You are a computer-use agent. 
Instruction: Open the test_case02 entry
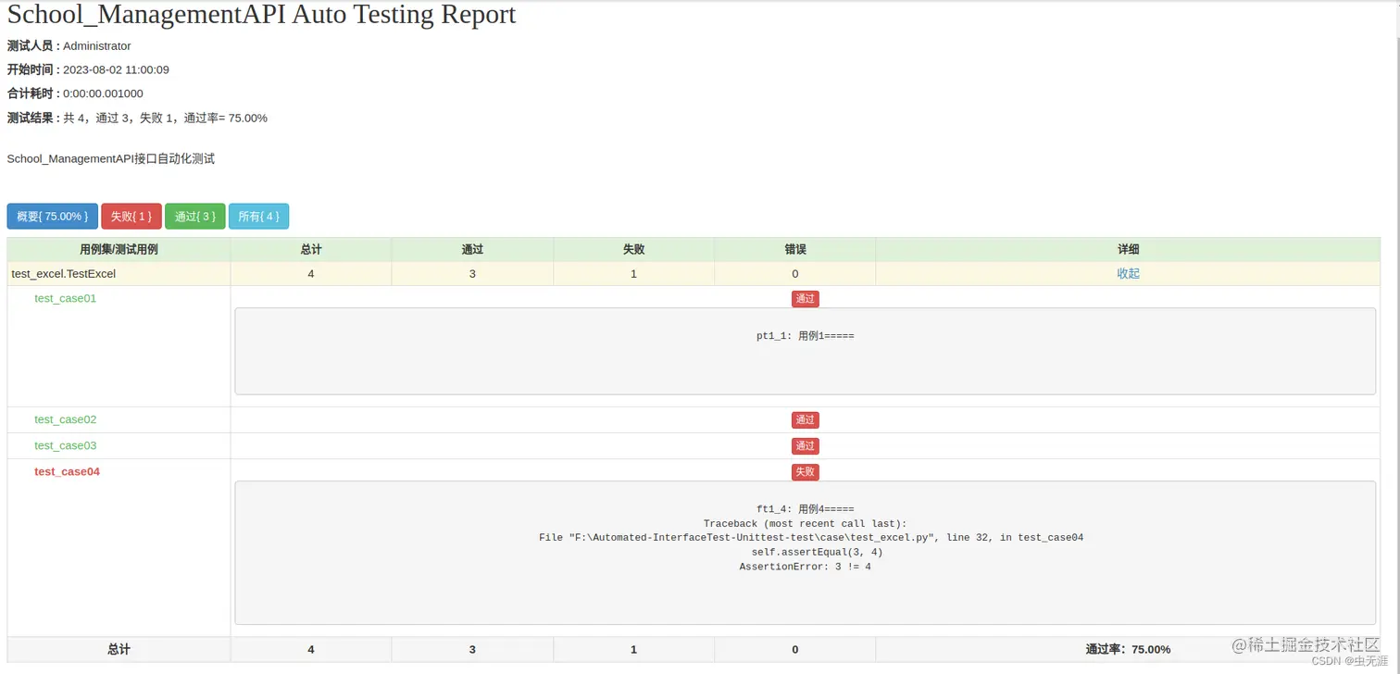coord(65,419)
